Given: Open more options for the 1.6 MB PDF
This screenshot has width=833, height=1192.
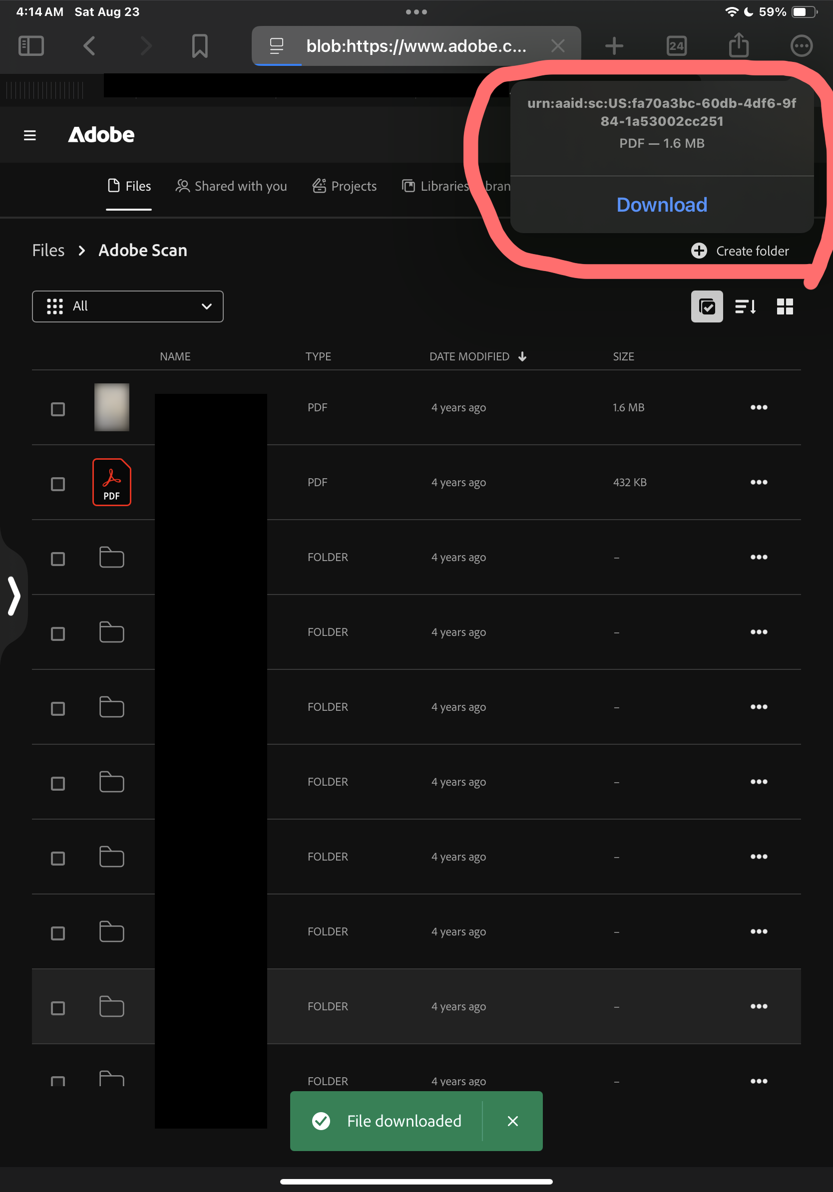Looking at the screenshot, I should 758,407.
